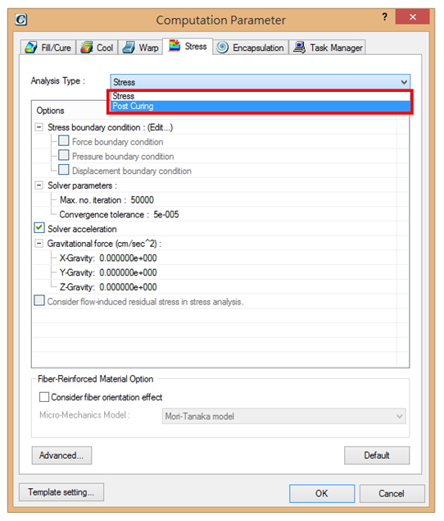Toggle the Solver acceleration checkbox

point(39,228)
